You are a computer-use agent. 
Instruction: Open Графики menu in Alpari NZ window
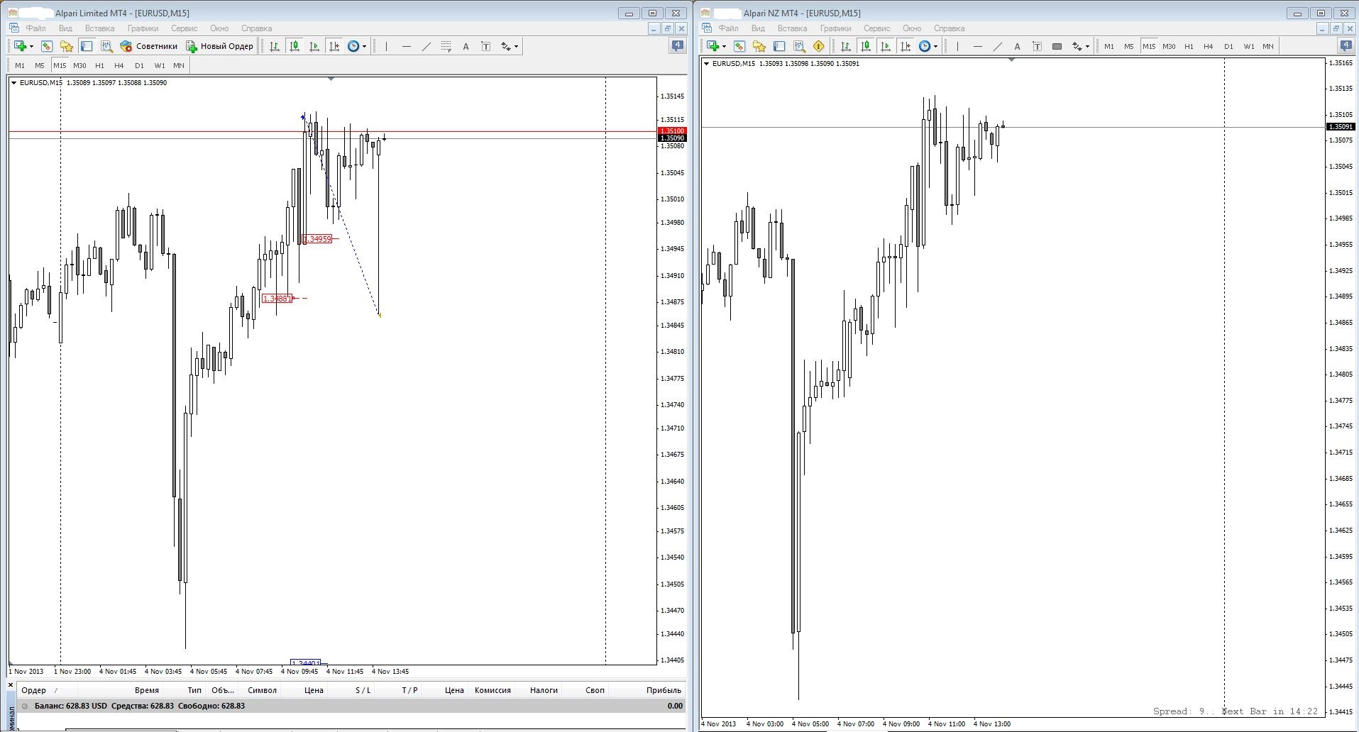835,28
